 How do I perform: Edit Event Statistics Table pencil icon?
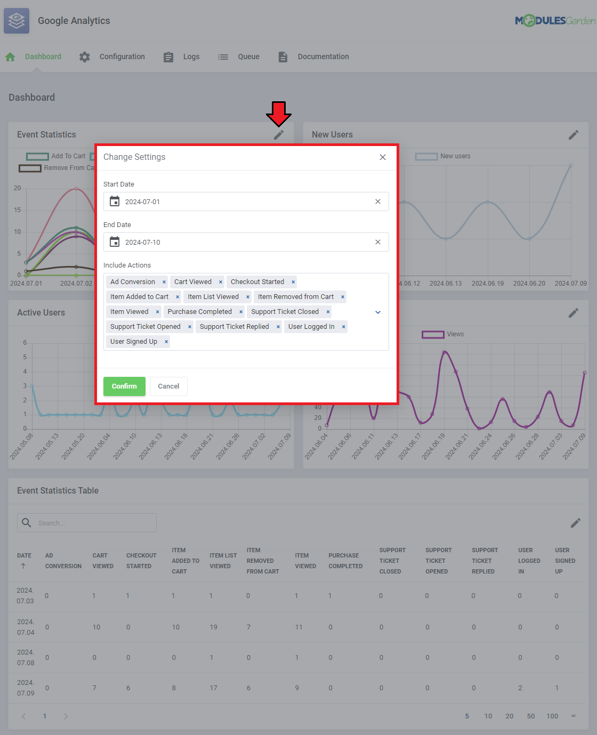(576, 523)
